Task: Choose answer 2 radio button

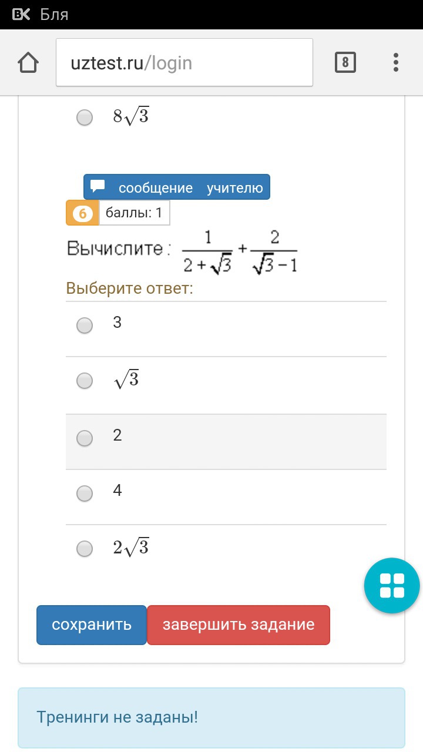Action: [x=85, y=438]
